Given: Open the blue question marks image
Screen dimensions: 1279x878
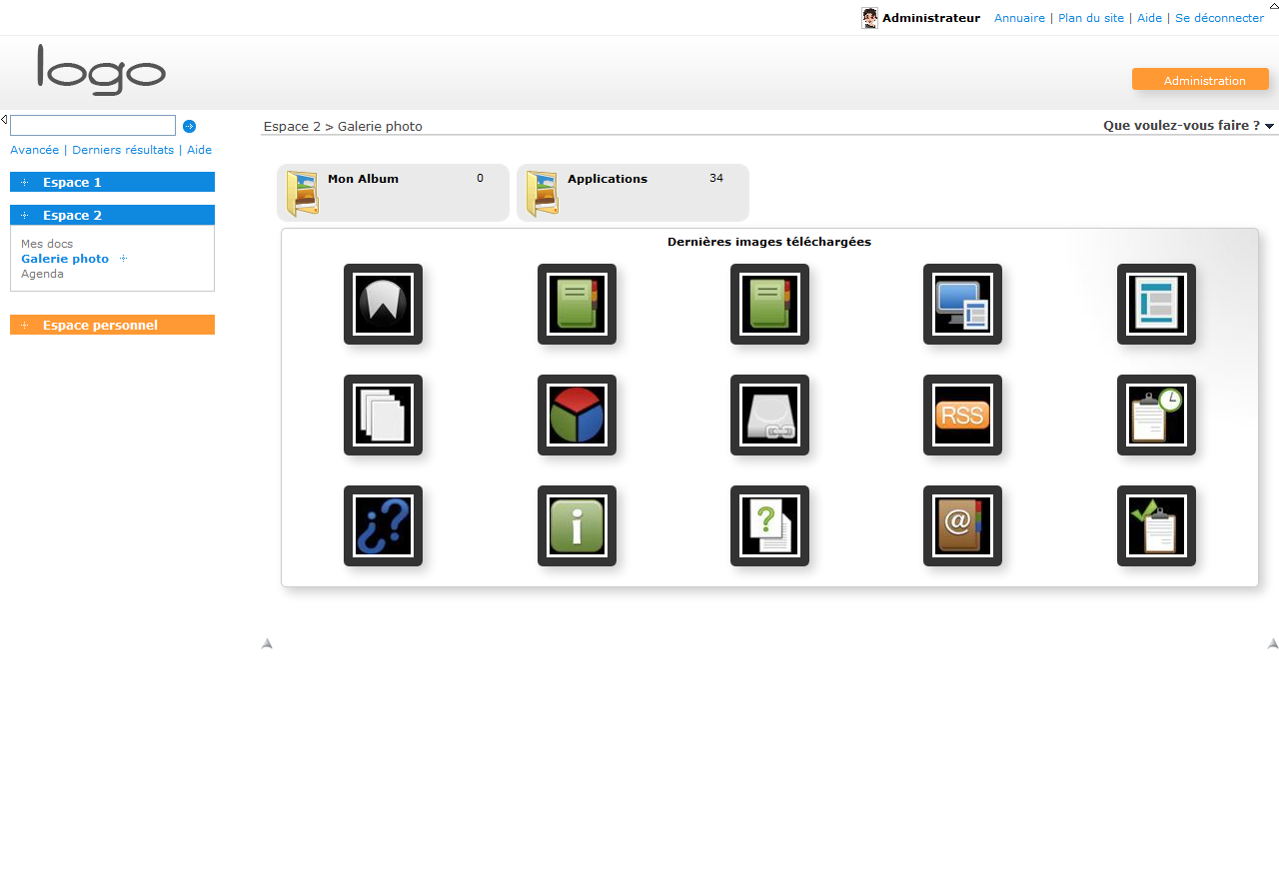Looking at the screenshot, I should pos(383,525).
